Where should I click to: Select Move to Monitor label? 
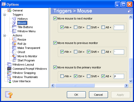pos(27,56)
